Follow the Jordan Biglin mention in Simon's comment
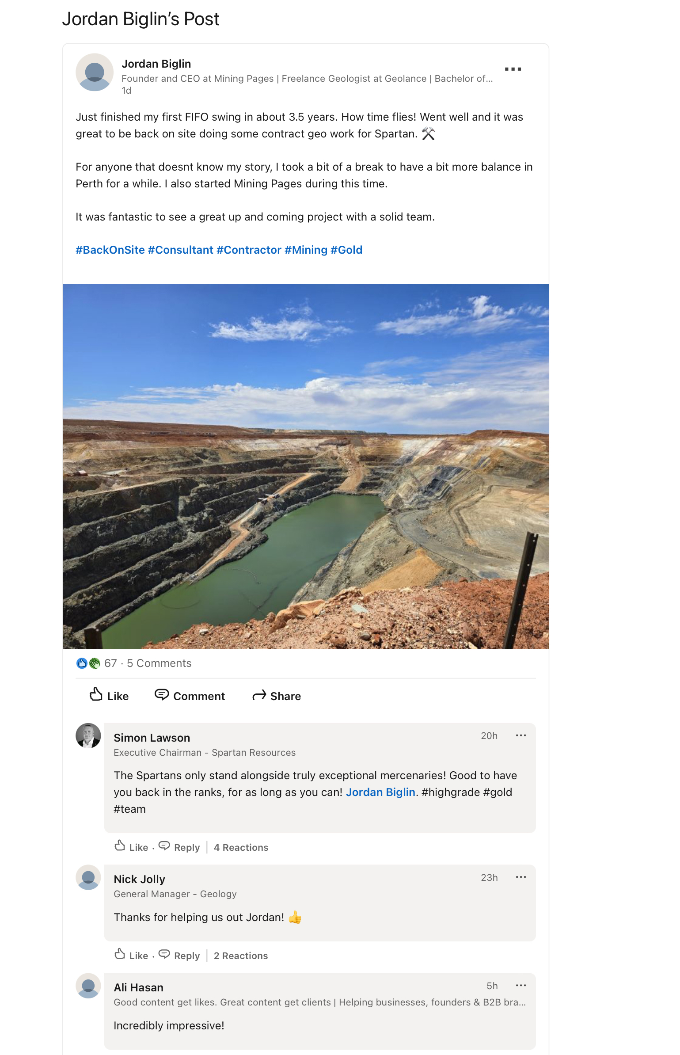This screenshot has height=1055, width=680. (380, 792)
